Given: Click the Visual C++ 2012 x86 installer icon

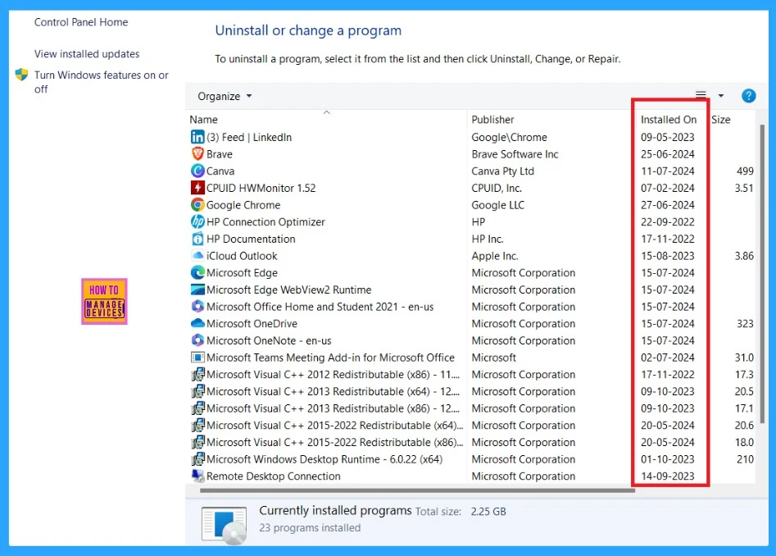Looking at the screenshot, I should click(197, 374).
